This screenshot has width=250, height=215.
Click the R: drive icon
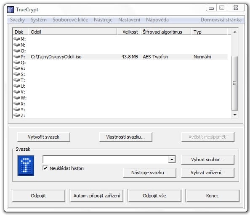tap(16, 68)
